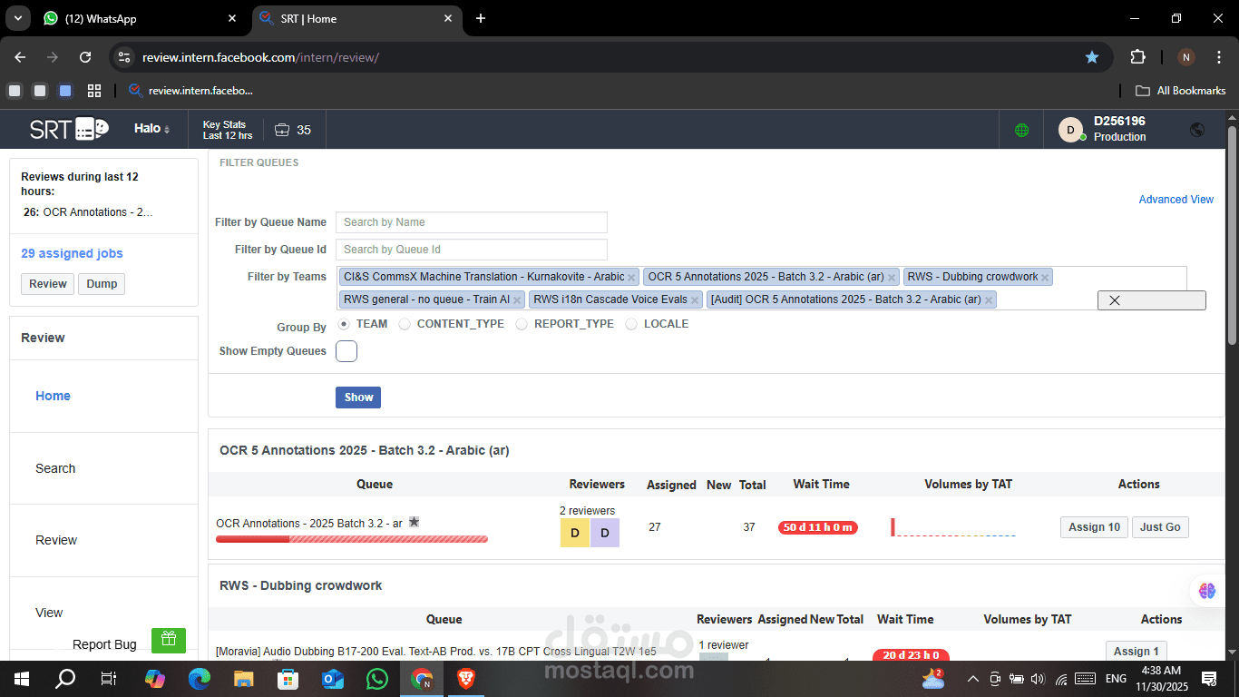Open a new browser tab
Screen dimensions: 1239x697
tap(481, 18)
